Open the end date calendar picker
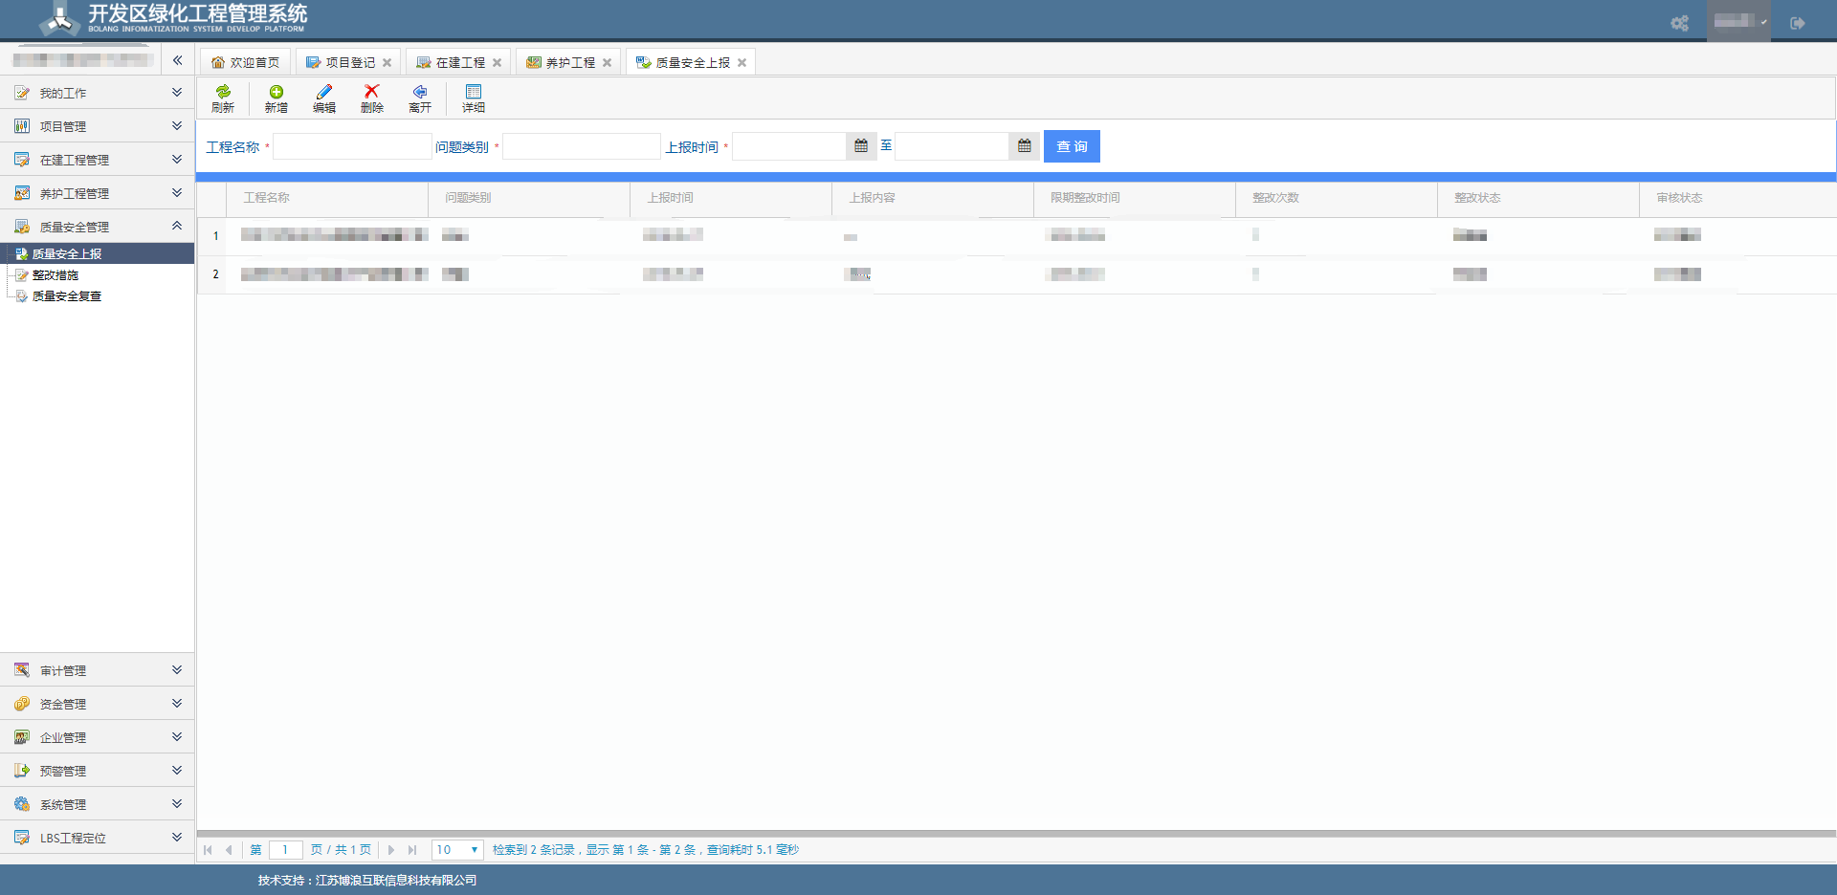The height and width of the screenshot is (895, 1837). 1024,146
